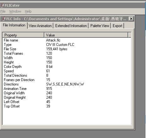Select the Speed property row
The width and height of the screenshot is (146, 138).
click(67, 71)
